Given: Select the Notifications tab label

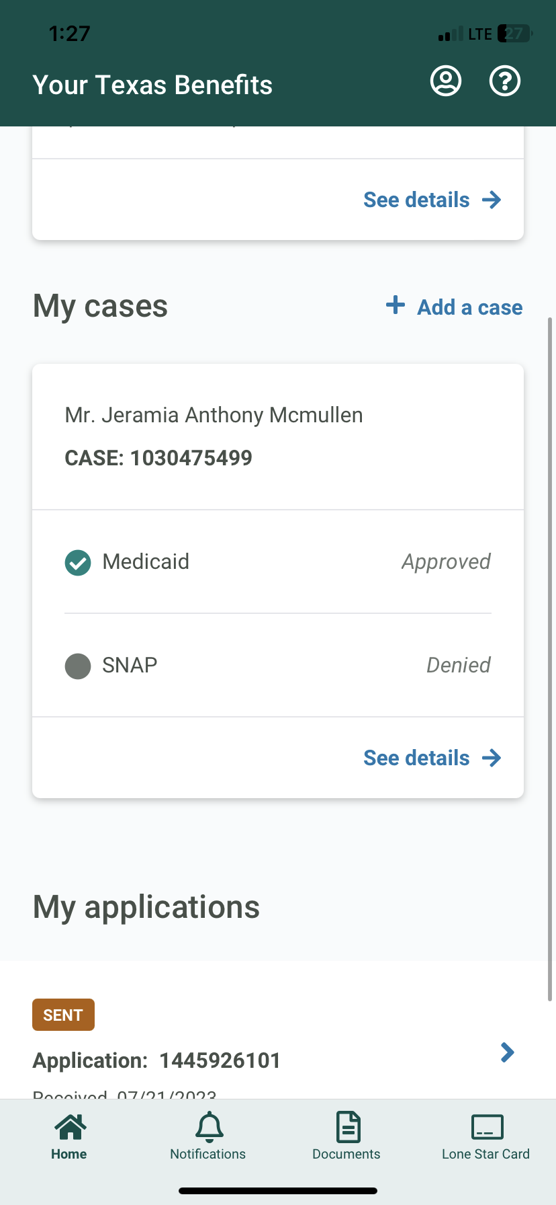Looking at the screenshot, I should [x=208, y=1154].
